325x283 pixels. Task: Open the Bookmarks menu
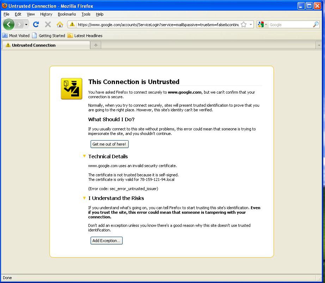67,14
